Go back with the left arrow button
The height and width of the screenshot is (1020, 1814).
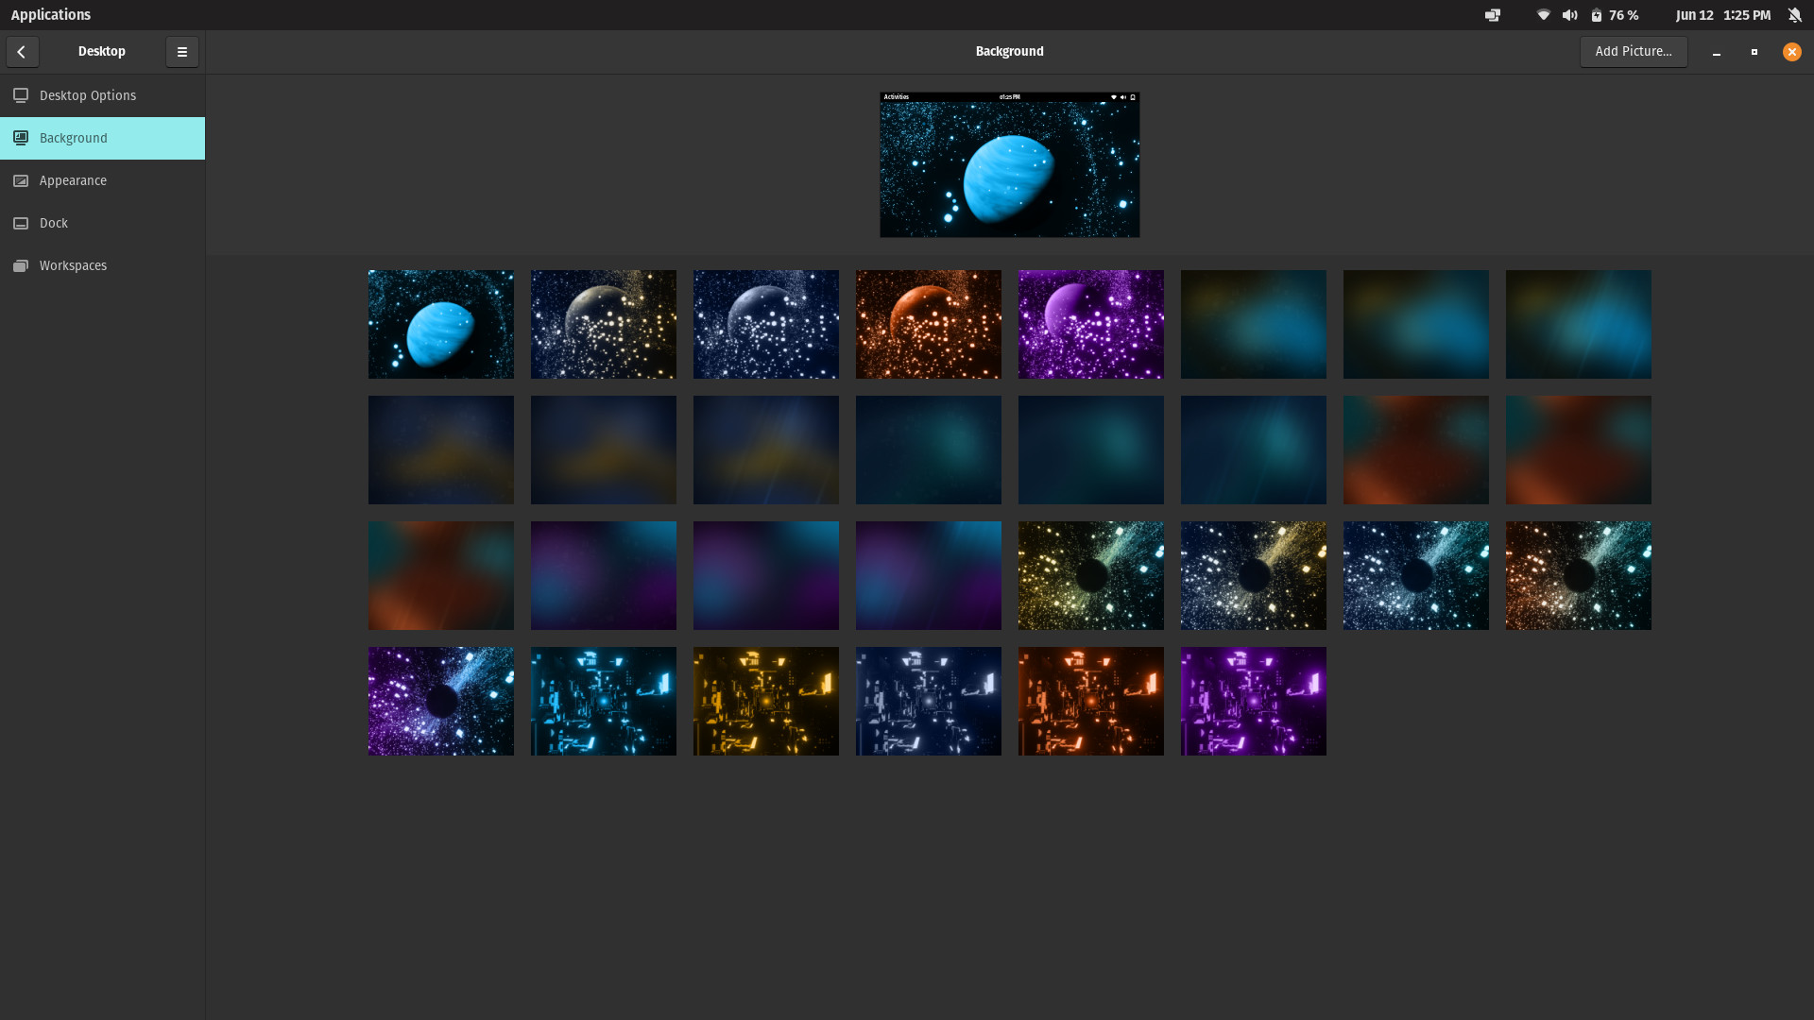(22, 52)
